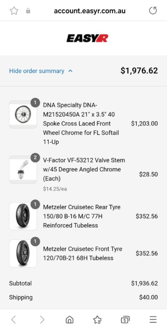Open the tabs switcher showing 5 tabs

click(x=125, y=320)
